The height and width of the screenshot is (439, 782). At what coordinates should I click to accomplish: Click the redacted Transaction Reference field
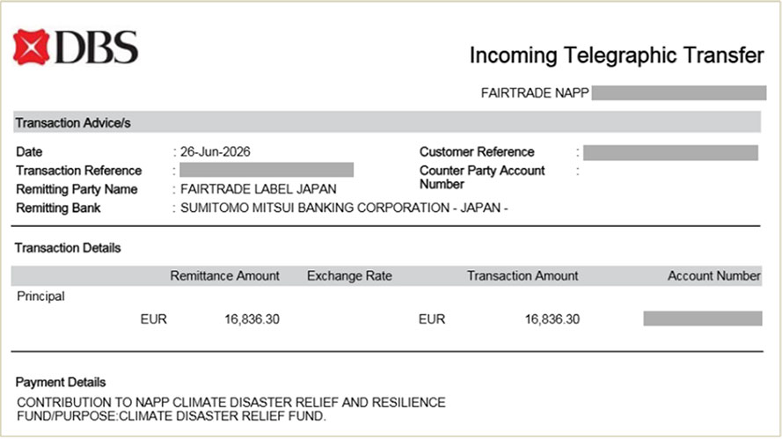click(267, 170)
